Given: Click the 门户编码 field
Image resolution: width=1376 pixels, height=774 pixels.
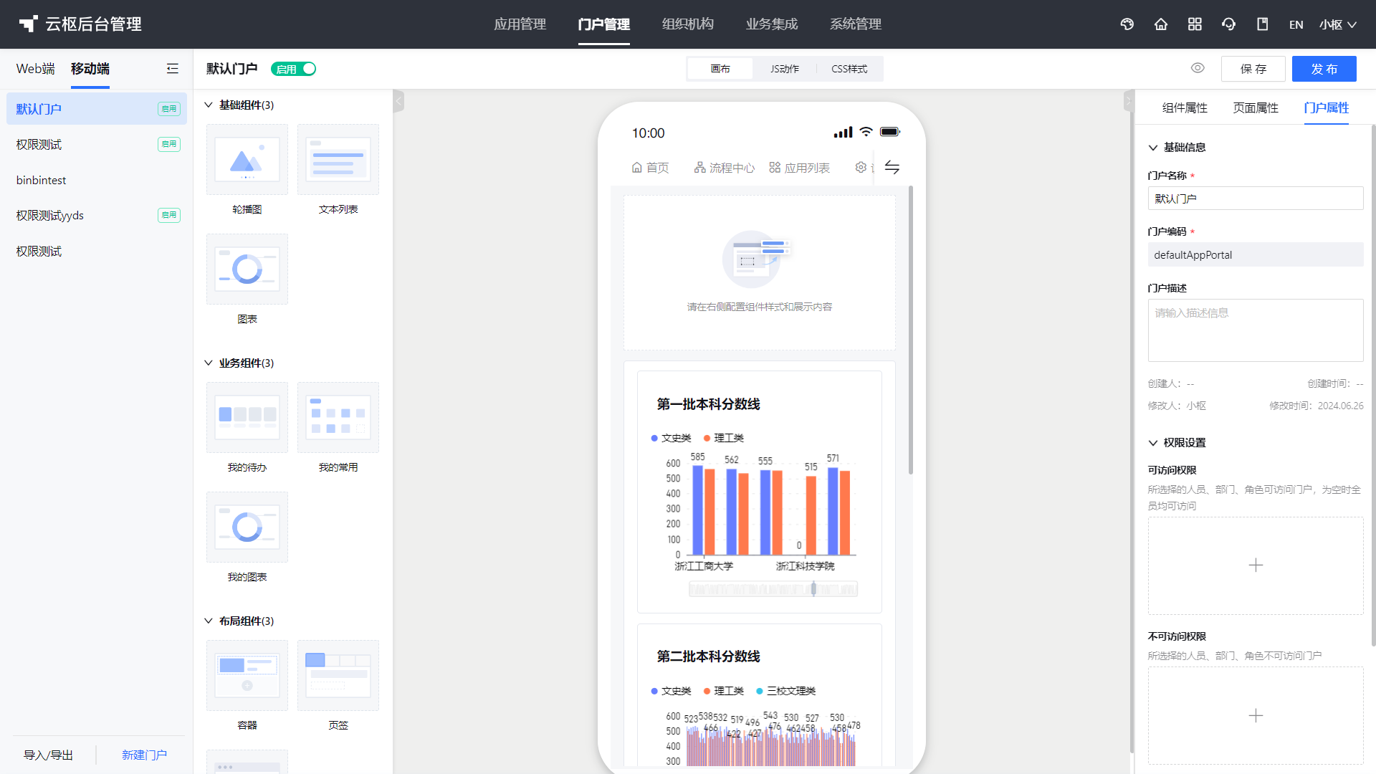Looking at the screenshot, I should coord(1256,254).
